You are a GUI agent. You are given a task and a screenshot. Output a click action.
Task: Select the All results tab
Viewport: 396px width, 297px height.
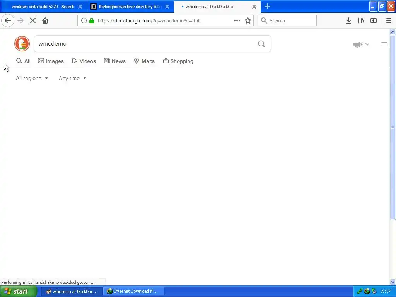[x=23, y=61]
